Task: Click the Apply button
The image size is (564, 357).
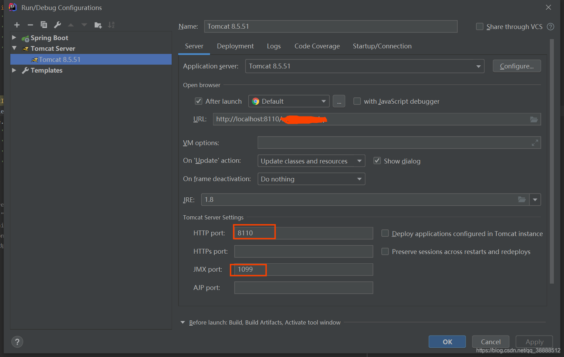Action: pos(534,342)
